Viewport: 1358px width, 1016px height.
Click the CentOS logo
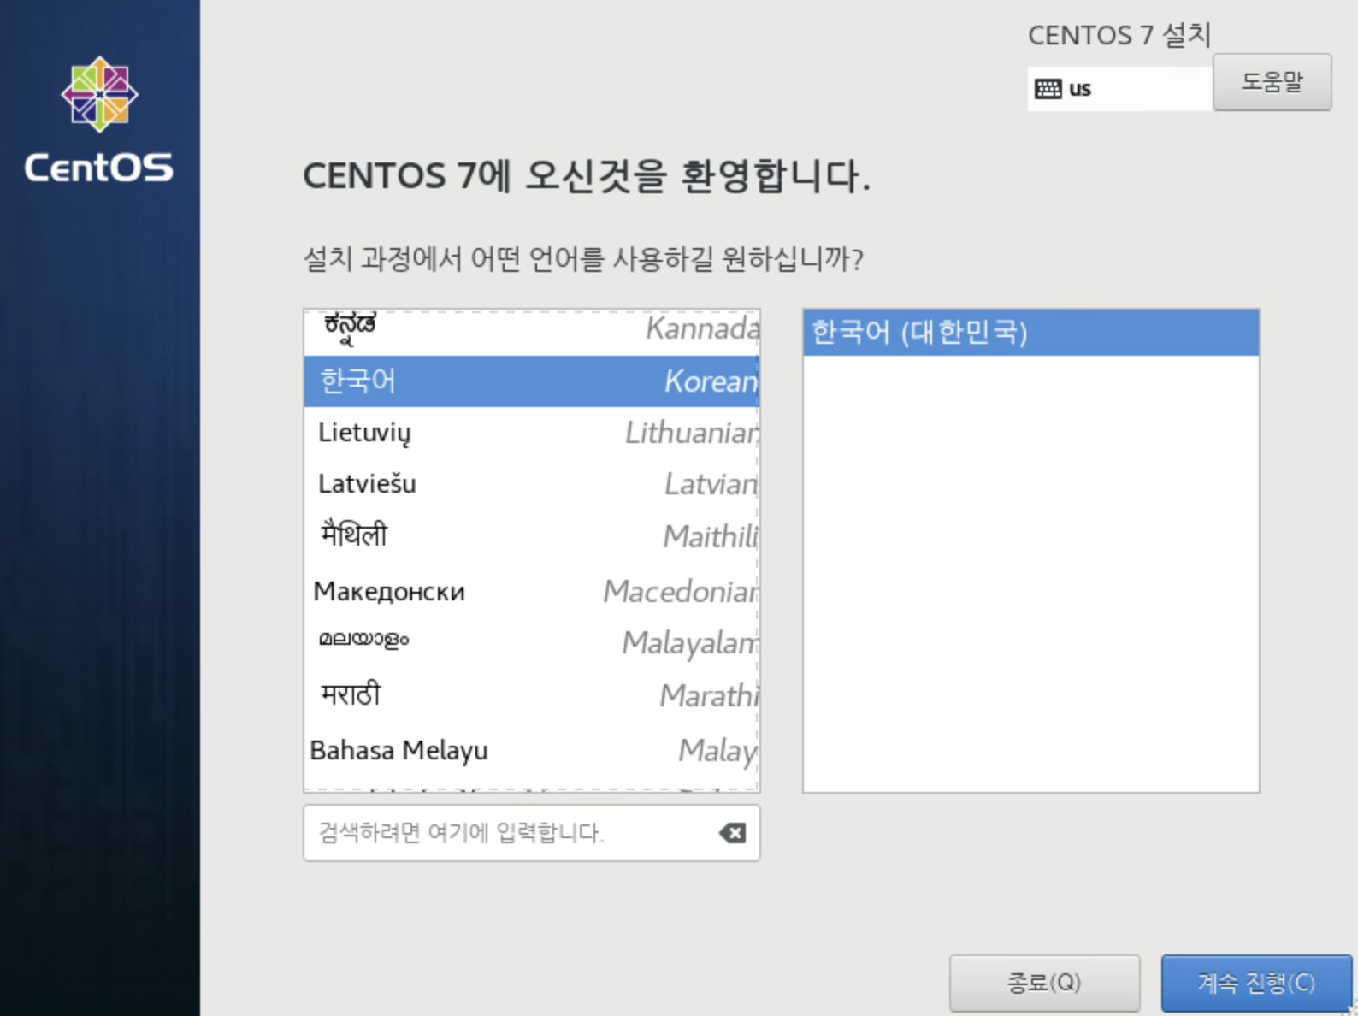99,120
